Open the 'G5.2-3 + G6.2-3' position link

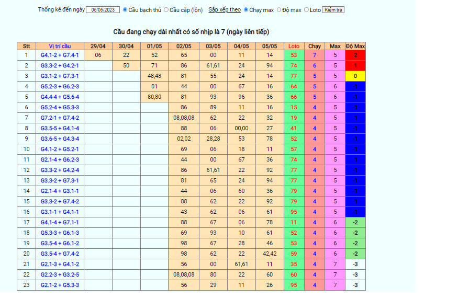tap(59, 86)
